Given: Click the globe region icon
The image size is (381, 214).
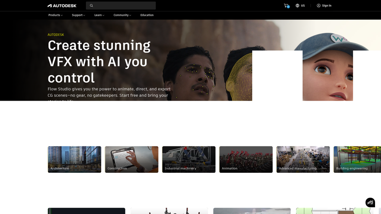Looking at the screenshot, I should click(x=297, y=6).
